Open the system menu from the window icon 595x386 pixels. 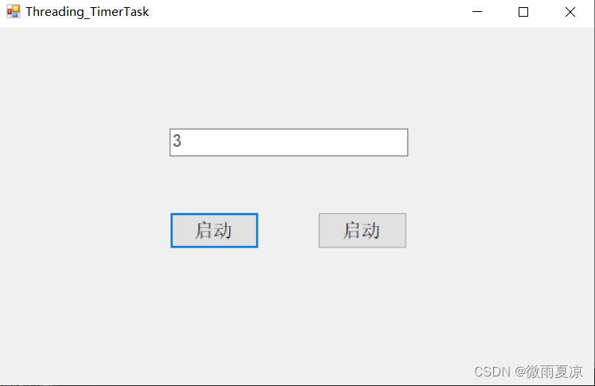(13, 12)
